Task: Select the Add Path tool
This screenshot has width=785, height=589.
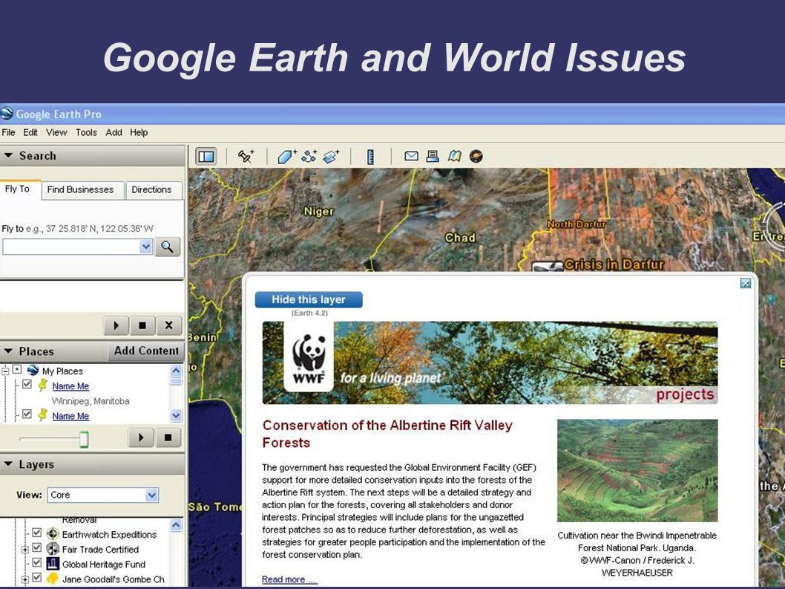Action: [309, 157]
